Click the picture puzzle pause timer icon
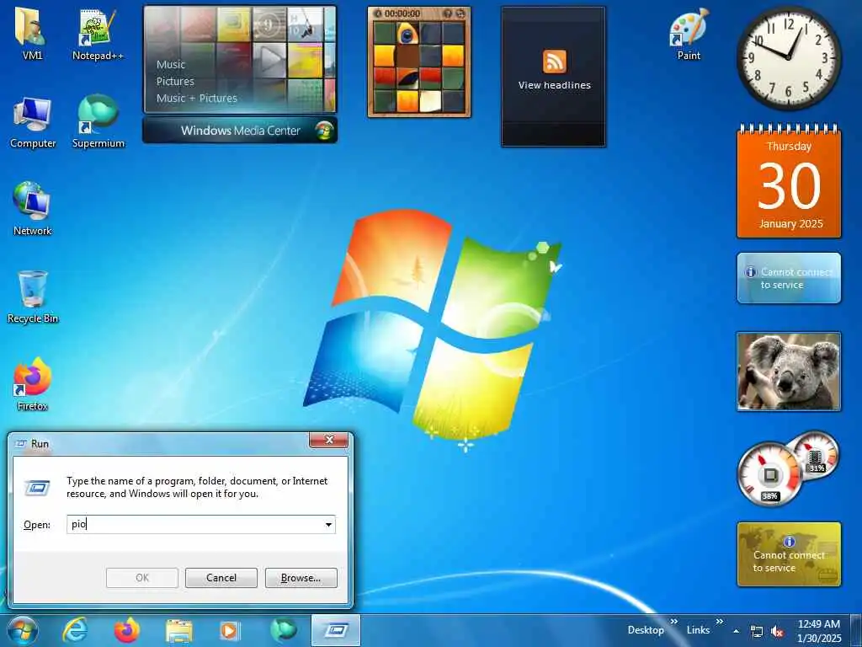 (x=378, y=13)
